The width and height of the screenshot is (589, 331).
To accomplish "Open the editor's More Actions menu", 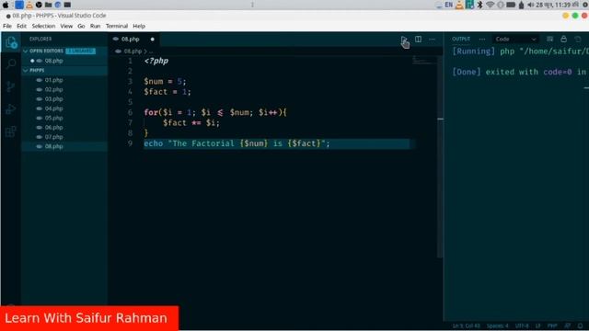I will coord(432,39).
